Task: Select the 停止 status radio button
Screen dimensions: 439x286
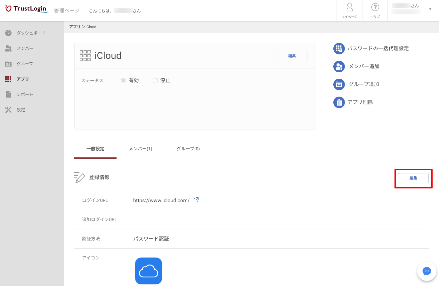Action: [155, 81]
